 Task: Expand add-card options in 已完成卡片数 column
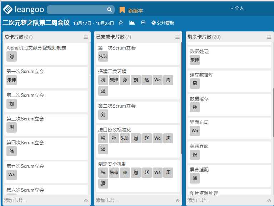pyautogui.click(x=178, y=200)
